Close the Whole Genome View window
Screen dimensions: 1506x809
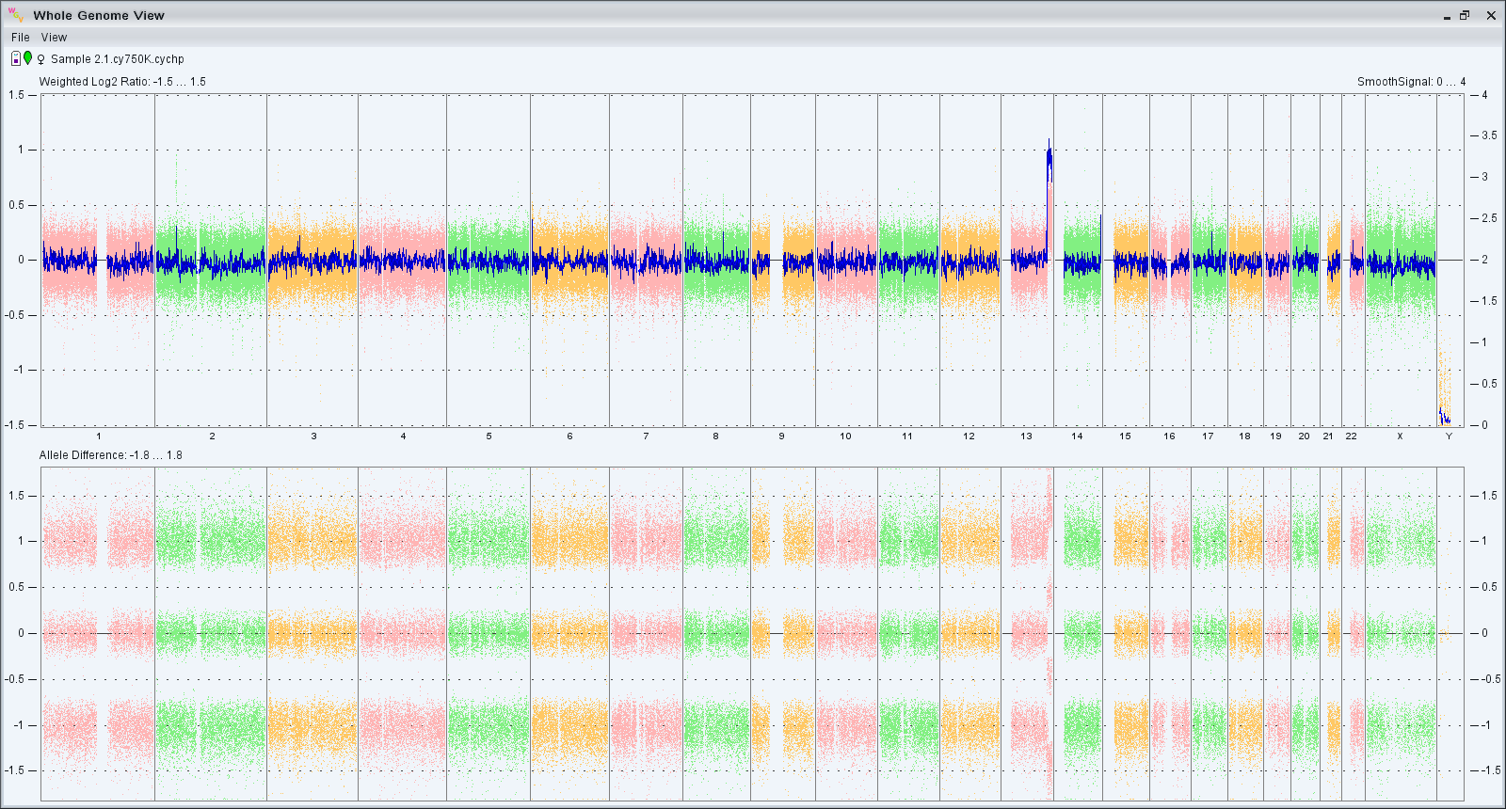1491,15
